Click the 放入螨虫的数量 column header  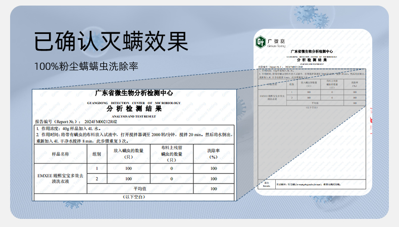tap(128, 154)
